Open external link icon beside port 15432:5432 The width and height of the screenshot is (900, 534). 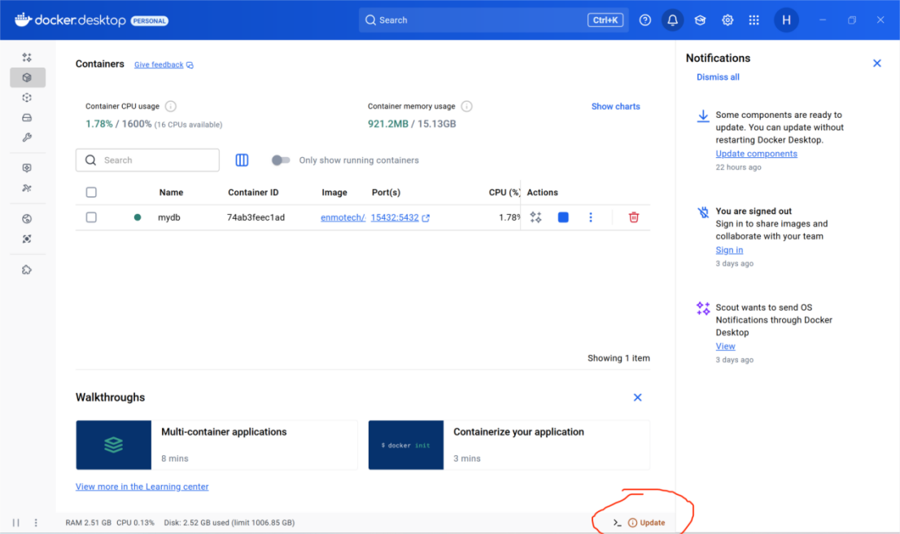click(x=426, y=217)
